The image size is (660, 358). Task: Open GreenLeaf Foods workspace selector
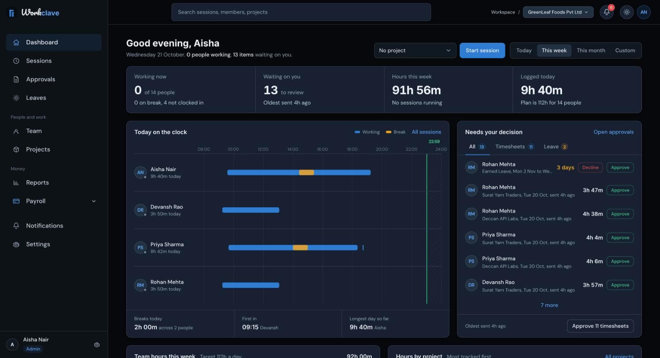point(558,12)
